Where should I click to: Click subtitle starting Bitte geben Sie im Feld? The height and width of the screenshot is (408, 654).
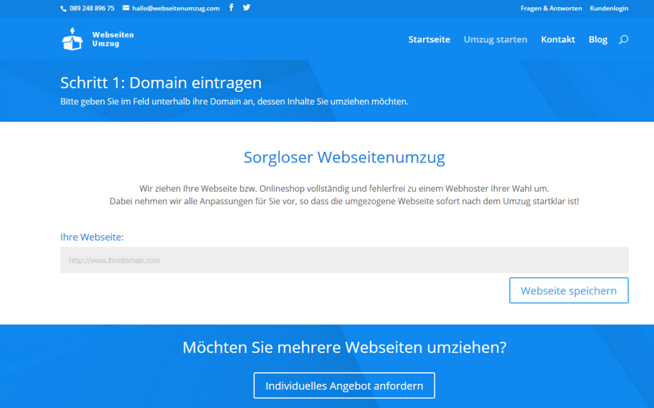pos(234,102)
